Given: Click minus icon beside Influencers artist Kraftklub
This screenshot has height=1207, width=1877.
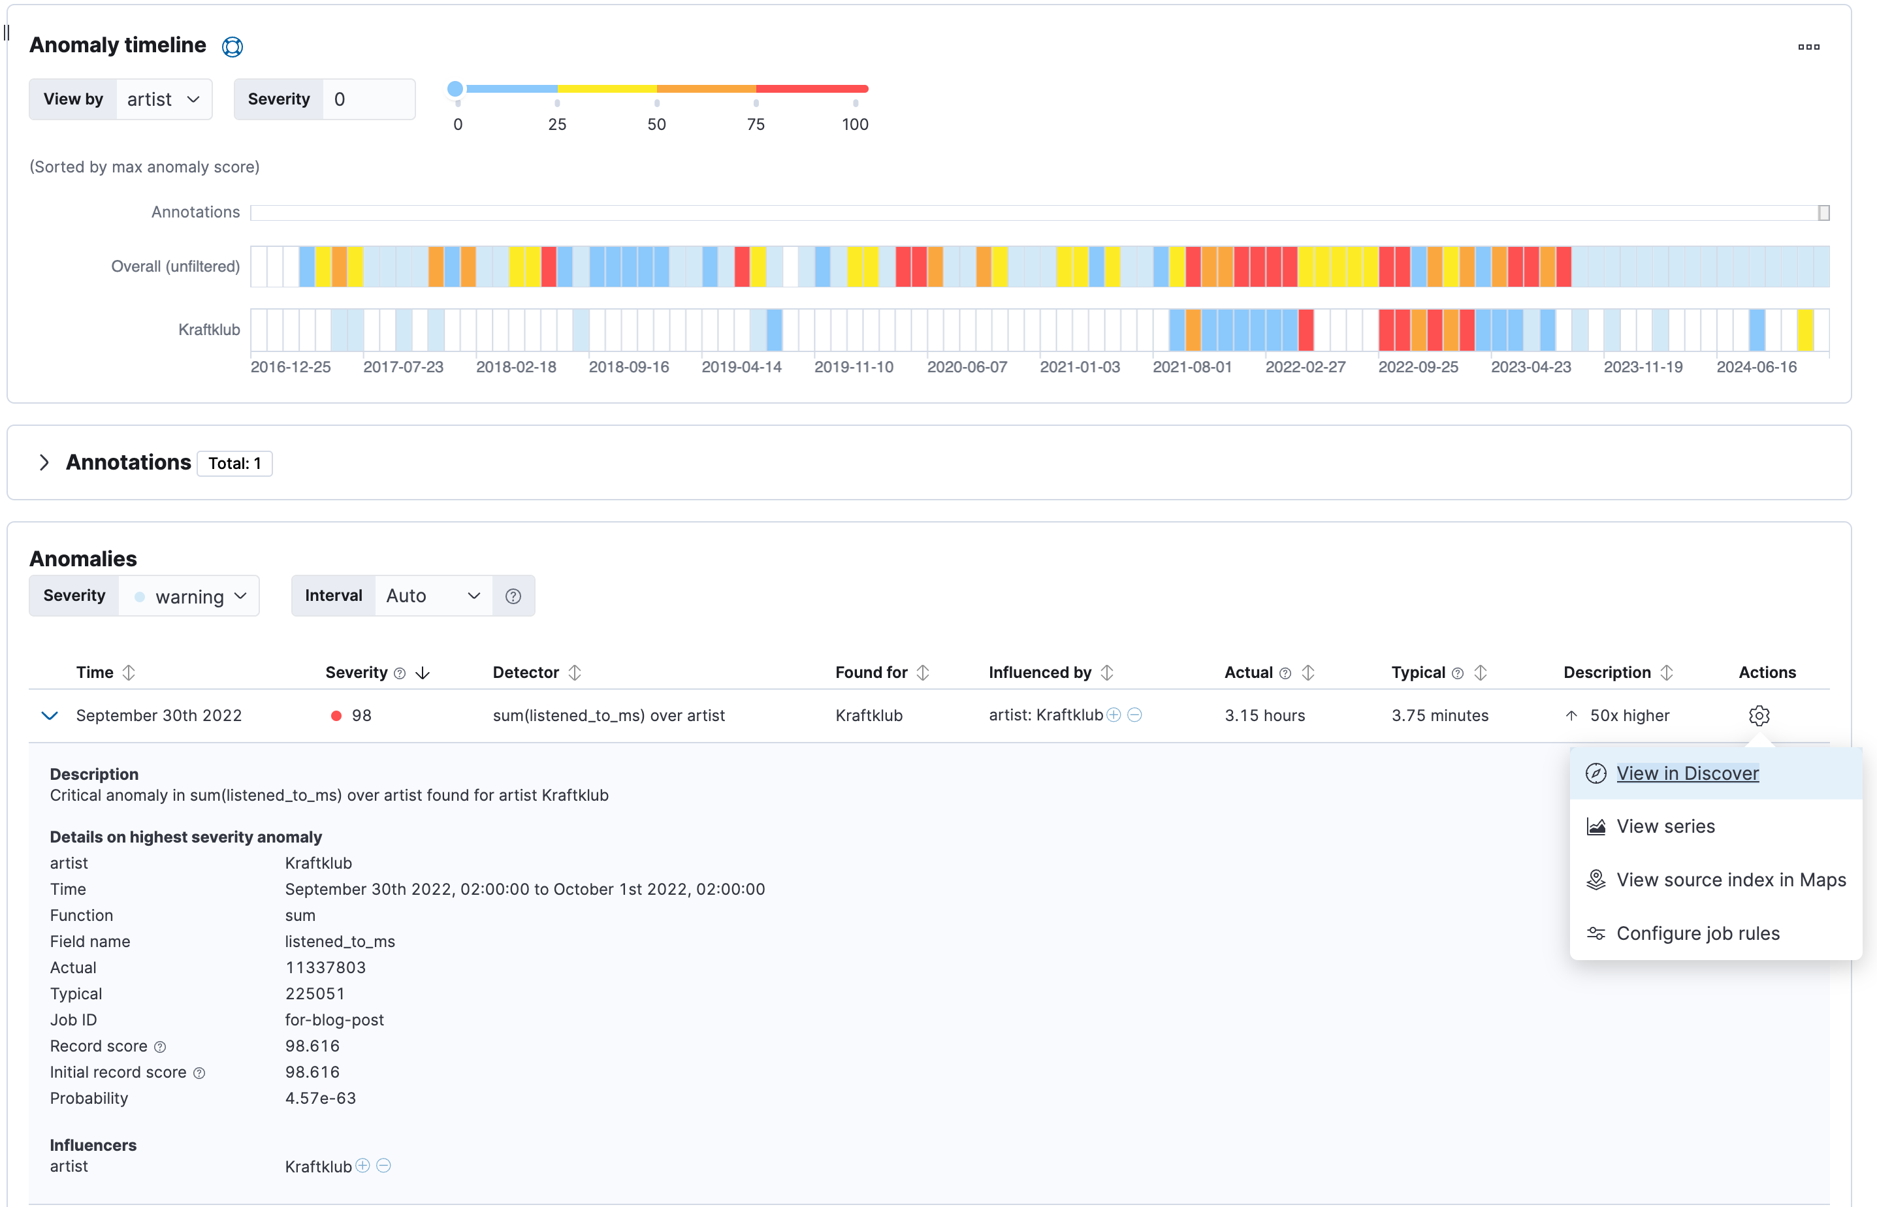Looking at the screenshot, I should coord(384,1165).
